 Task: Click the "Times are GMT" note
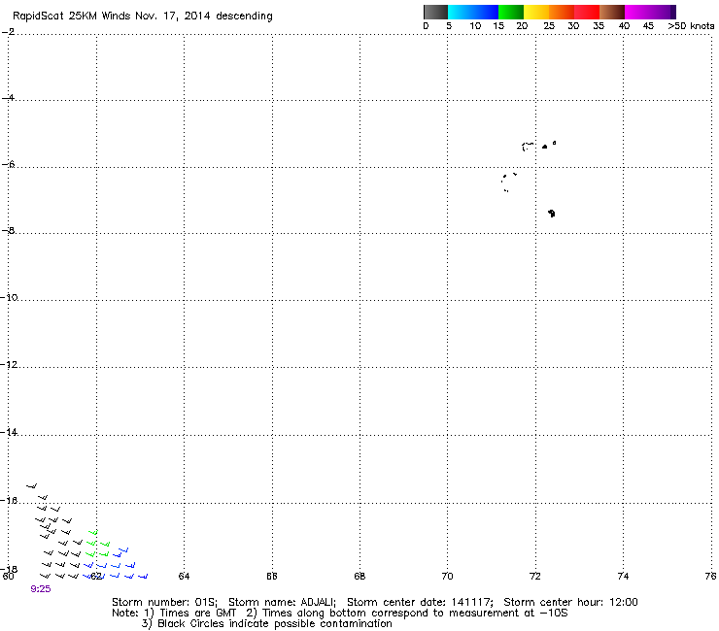197,614
